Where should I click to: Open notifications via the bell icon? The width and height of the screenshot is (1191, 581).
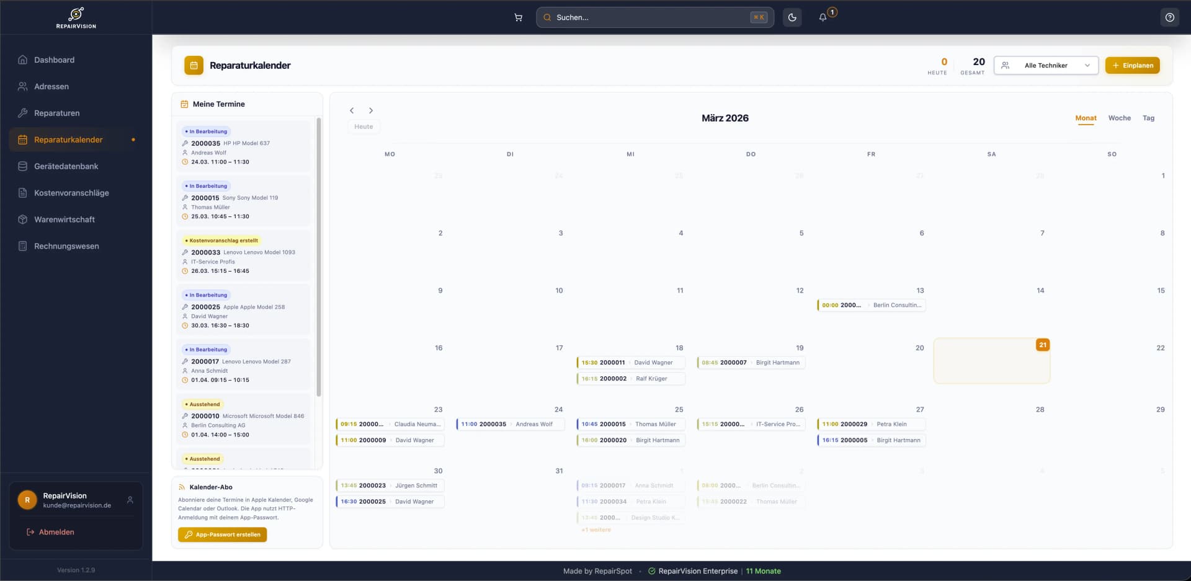[823, 17]
